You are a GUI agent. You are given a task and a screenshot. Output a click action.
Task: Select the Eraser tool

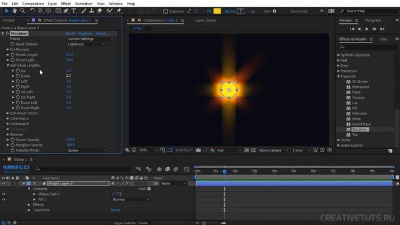pos(99,11)
